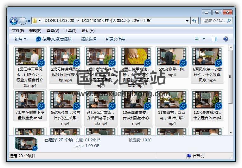This screenshot has height=168, width=242.
Task: Select video 4罗盘使用方法 thumbnail
Action: [x=136, y=56]
